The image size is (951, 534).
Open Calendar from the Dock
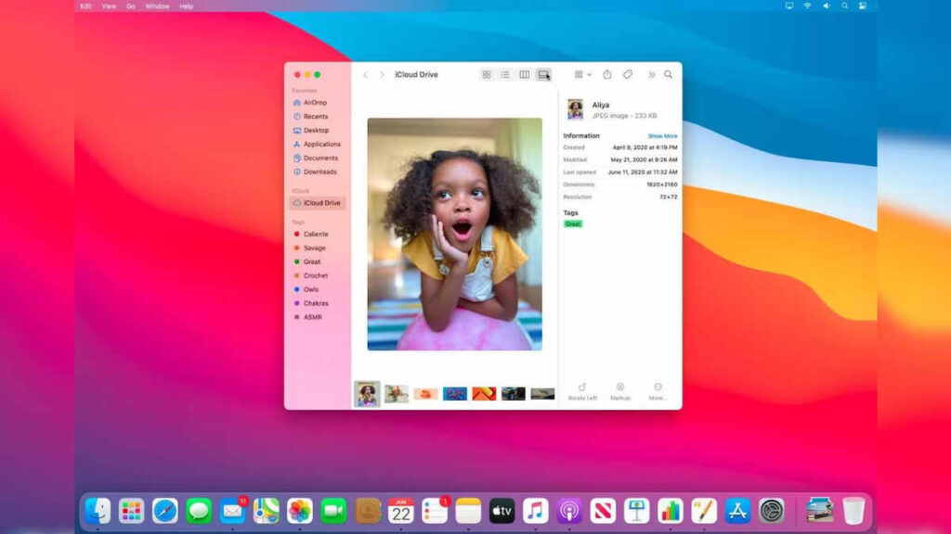pyautogui.click(x=401, y=511)
